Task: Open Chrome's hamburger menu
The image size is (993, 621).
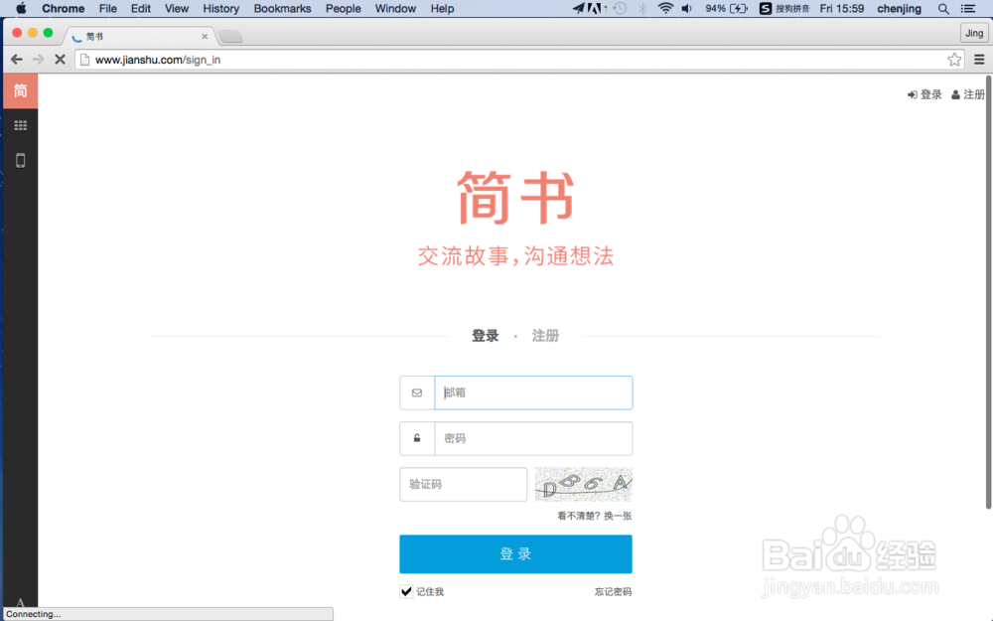Action: point(978,59)
